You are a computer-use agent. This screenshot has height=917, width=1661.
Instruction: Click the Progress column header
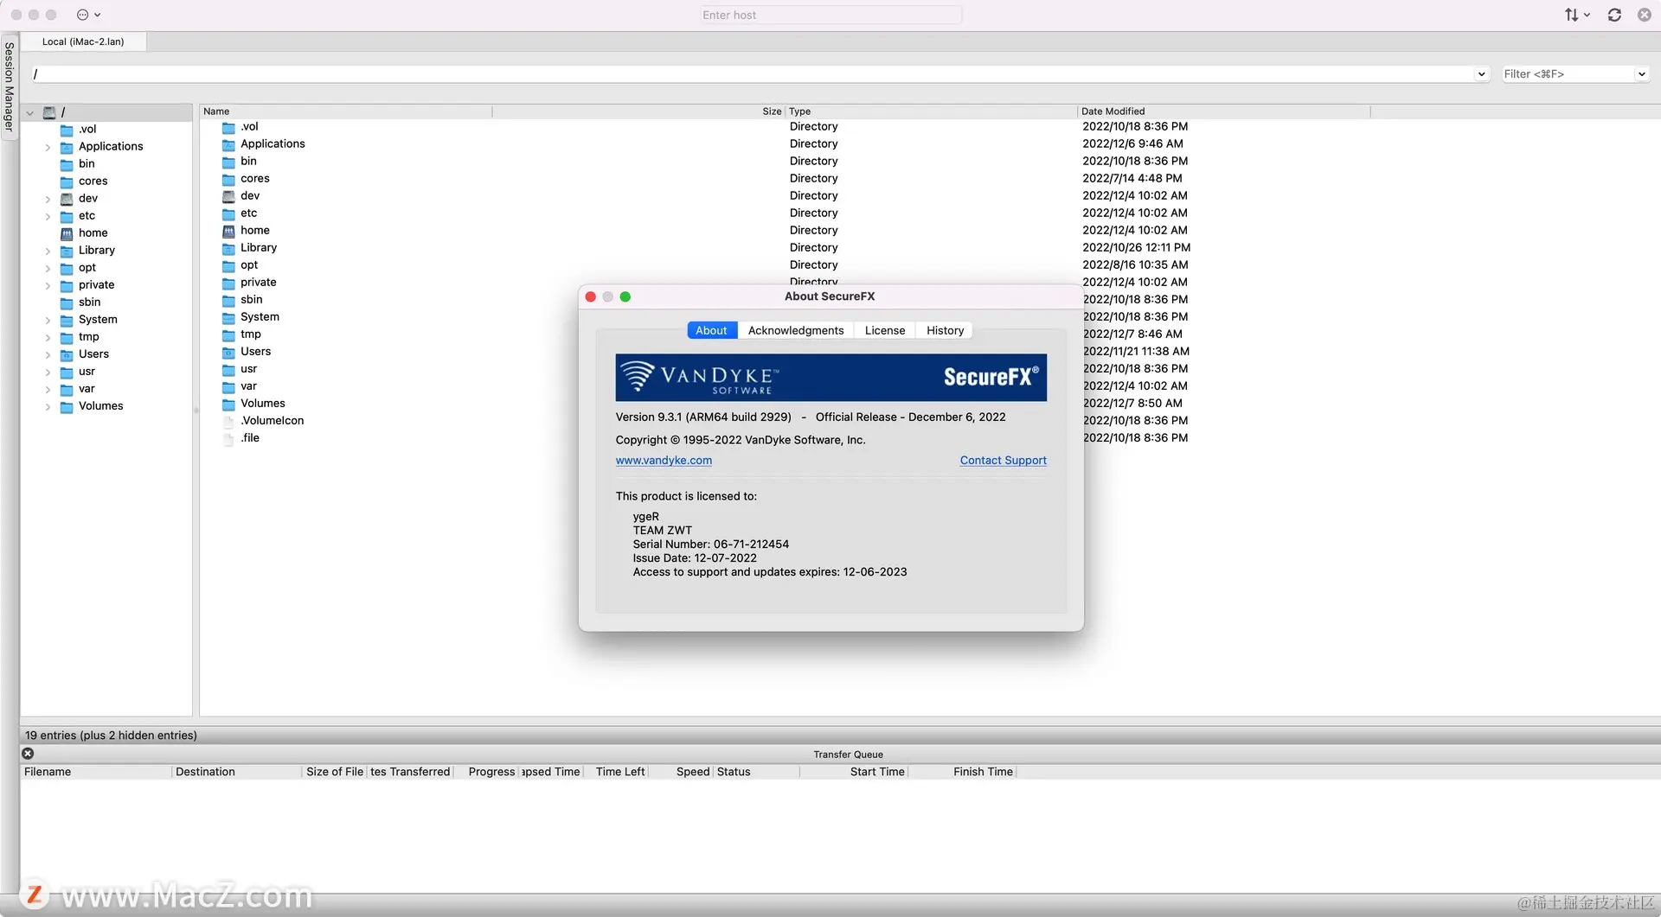tap(487, 772)
